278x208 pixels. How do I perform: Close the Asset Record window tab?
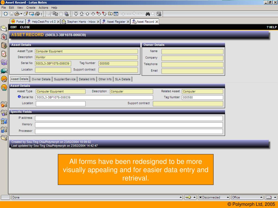pos(157,22)
